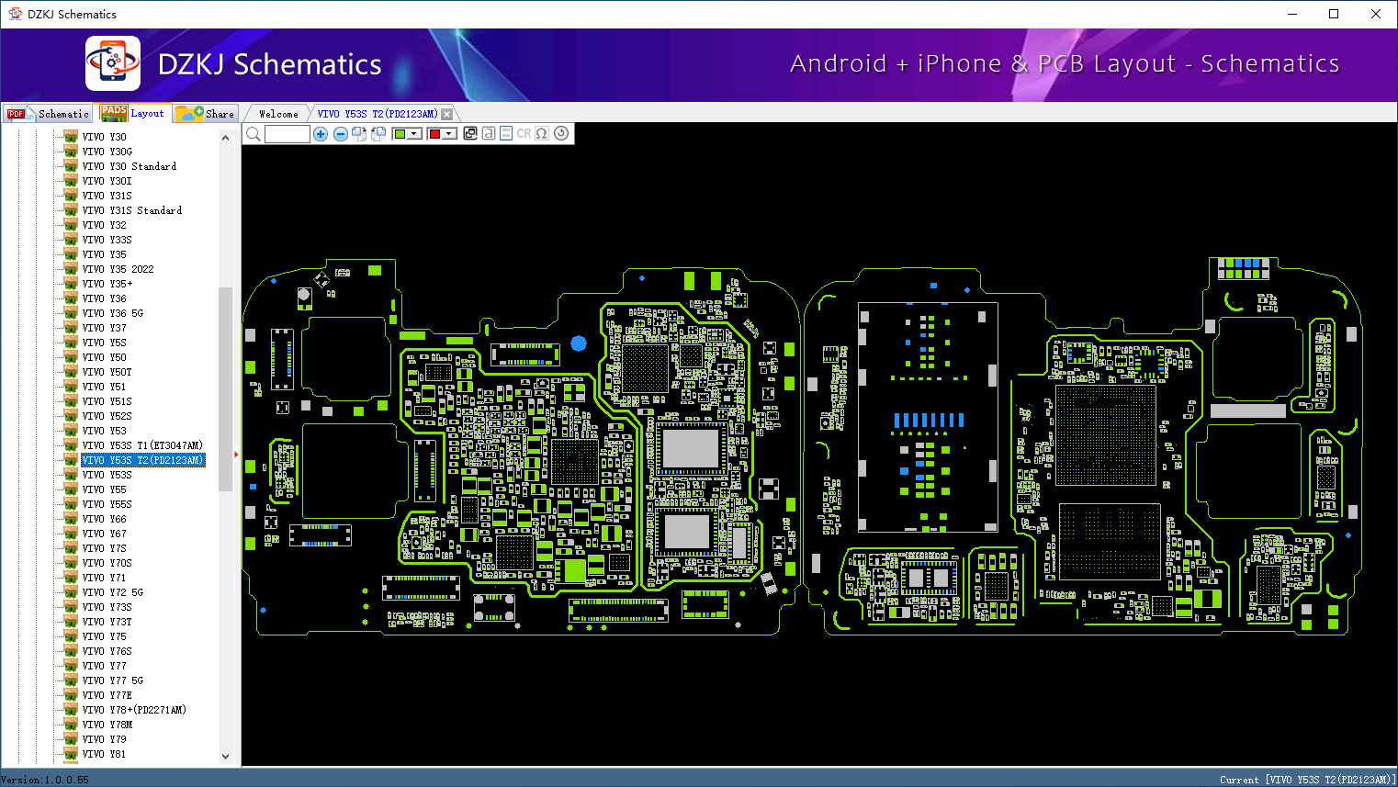Select VIVO Y35 2022 entry
1398x787 pixels.
(118, 269)
